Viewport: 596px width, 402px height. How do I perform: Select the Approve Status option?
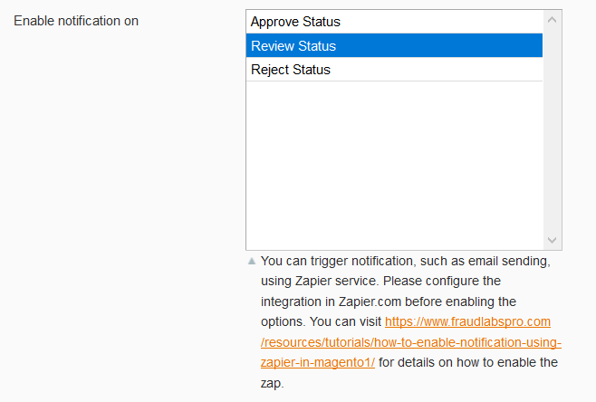(394, 22)
